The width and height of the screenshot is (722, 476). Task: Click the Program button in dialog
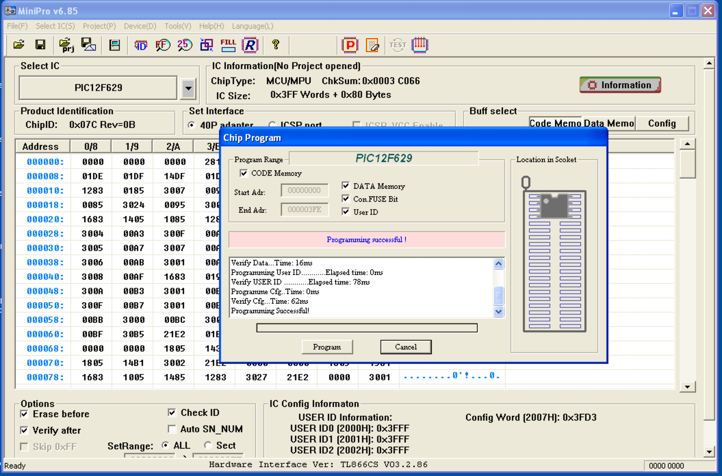pyautogui.click(x=327, y=347)
